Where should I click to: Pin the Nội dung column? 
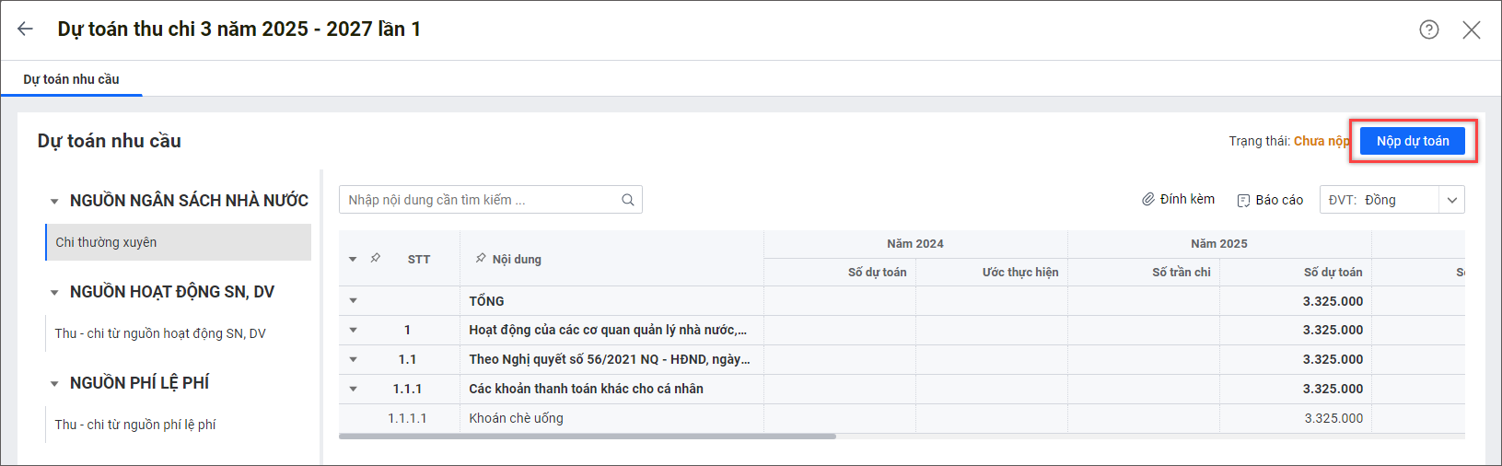[x=481, y=259]
